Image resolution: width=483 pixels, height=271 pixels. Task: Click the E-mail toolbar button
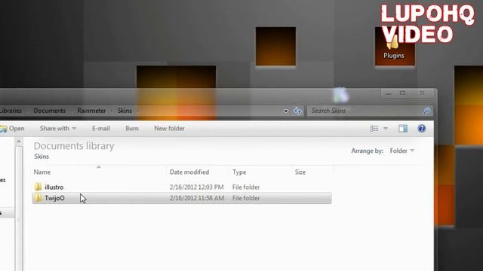point(100,129)
